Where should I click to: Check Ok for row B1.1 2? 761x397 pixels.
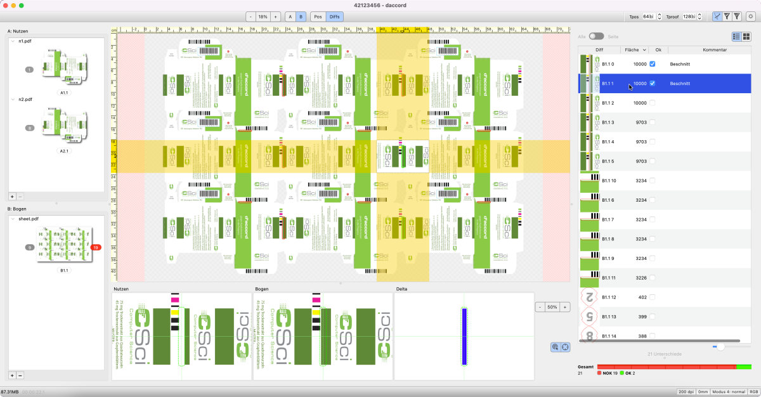click(x=652, y=103)
